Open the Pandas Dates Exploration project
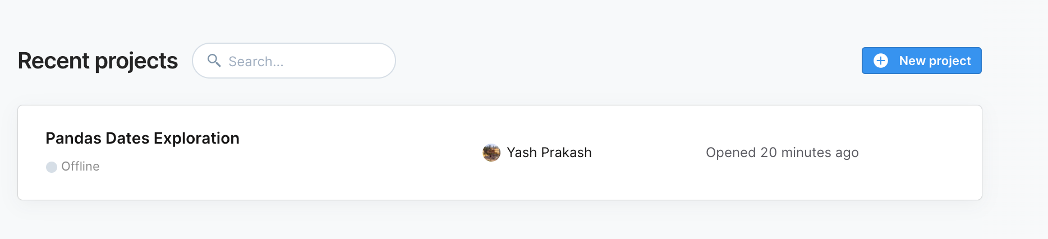This screenshot has height=239, width=1048. click(143, 138)
